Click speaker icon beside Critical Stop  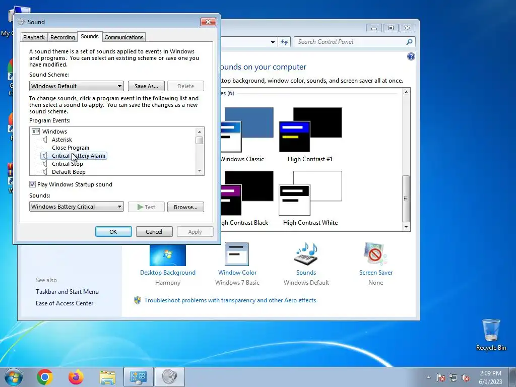pos(45,164)
